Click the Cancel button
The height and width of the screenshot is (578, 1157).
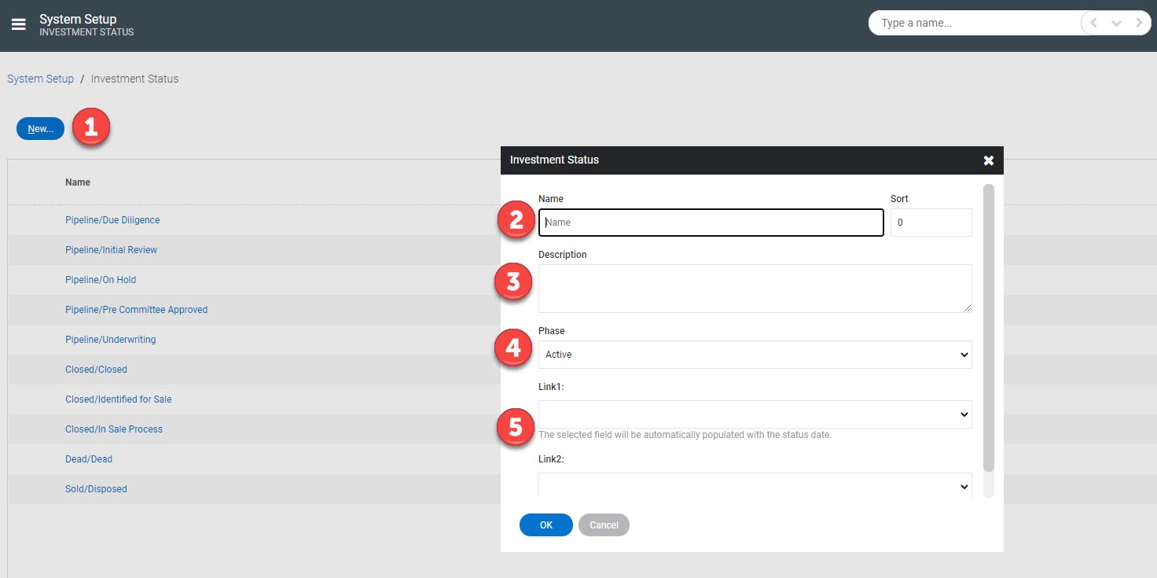pyautogui.click(x=604, y=525)
